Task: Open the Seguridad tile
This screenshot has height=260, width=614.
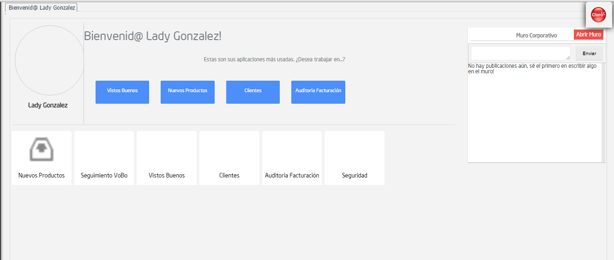Action: pos(355,158)
